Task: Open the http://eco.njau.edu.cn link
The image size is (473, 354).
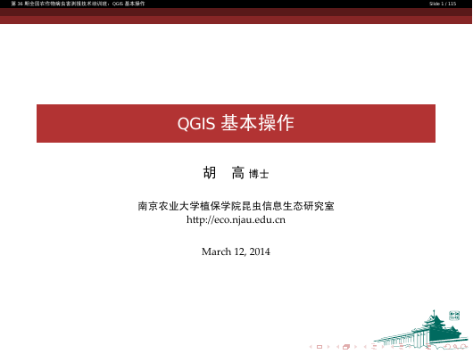Action: 236,220
